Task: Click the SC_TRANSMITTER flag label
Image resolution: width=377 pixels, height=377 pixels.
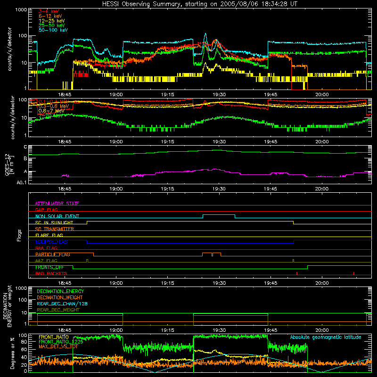Action: 55,229
